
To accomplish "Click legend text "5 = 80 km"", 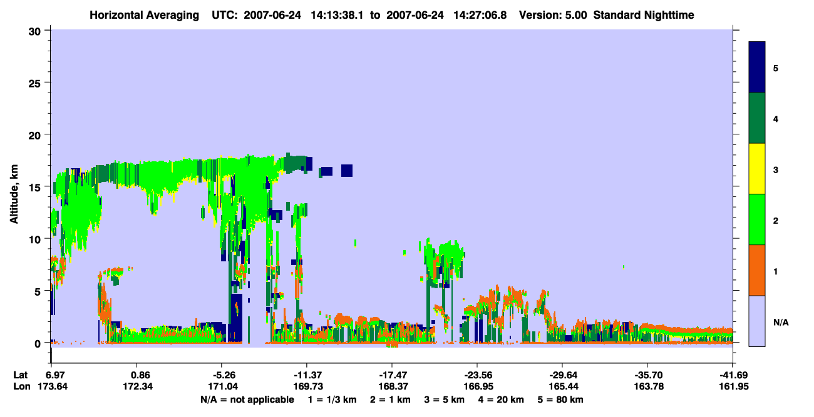I will tap(561, 399).
